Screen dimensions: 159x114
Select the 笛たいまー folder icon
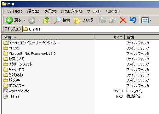6,86
